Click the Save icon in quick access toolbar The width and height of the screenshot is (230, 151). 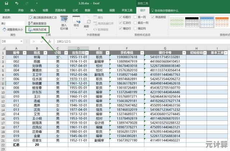[6, 3]
